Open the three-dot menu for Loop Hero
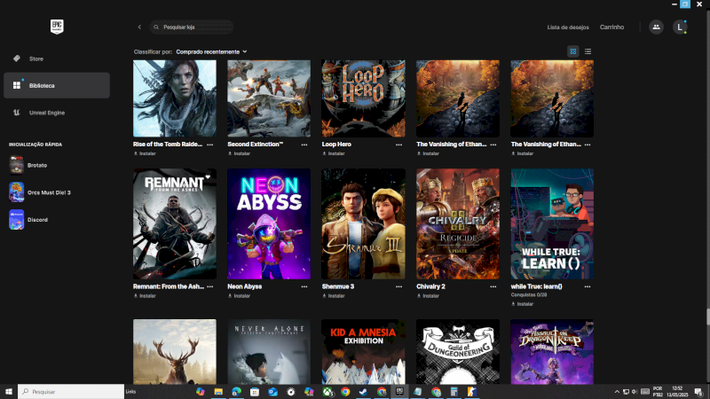Screen dimensions: 710x399 [x=399, y=144]
